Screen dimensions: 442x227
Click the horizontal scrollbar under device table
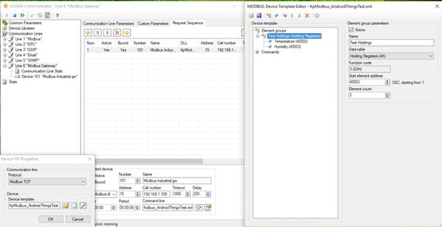tap(149, 161)
